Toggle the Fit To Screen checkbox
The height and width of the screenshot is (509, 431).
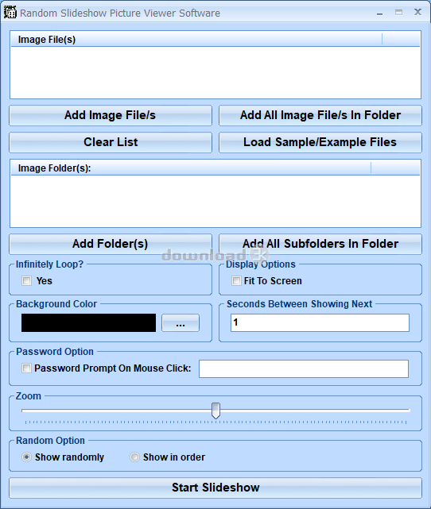[236, 280]
